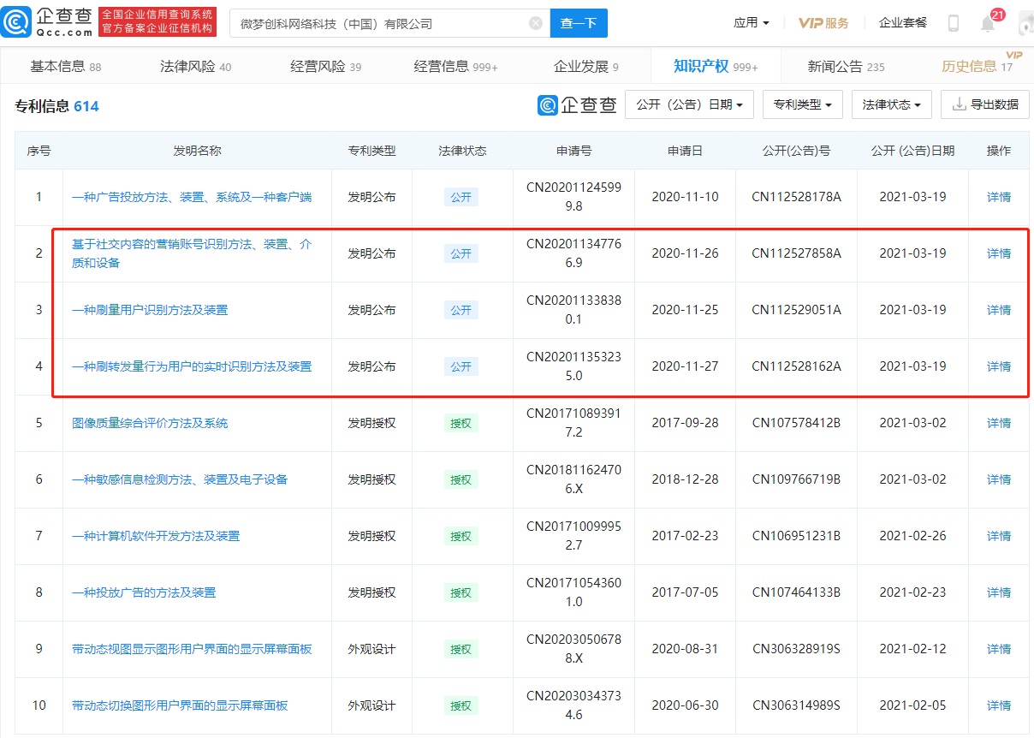1034x738 pixels.
Task: Open the notification bell with 21 alerts
Action: click(x=988, y=23)
